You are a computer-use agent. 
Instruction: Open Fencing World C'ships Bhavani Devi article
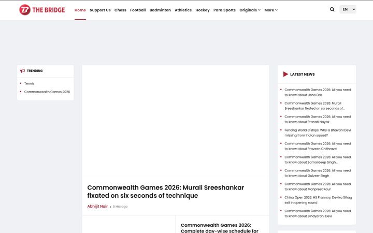point(318,133)
